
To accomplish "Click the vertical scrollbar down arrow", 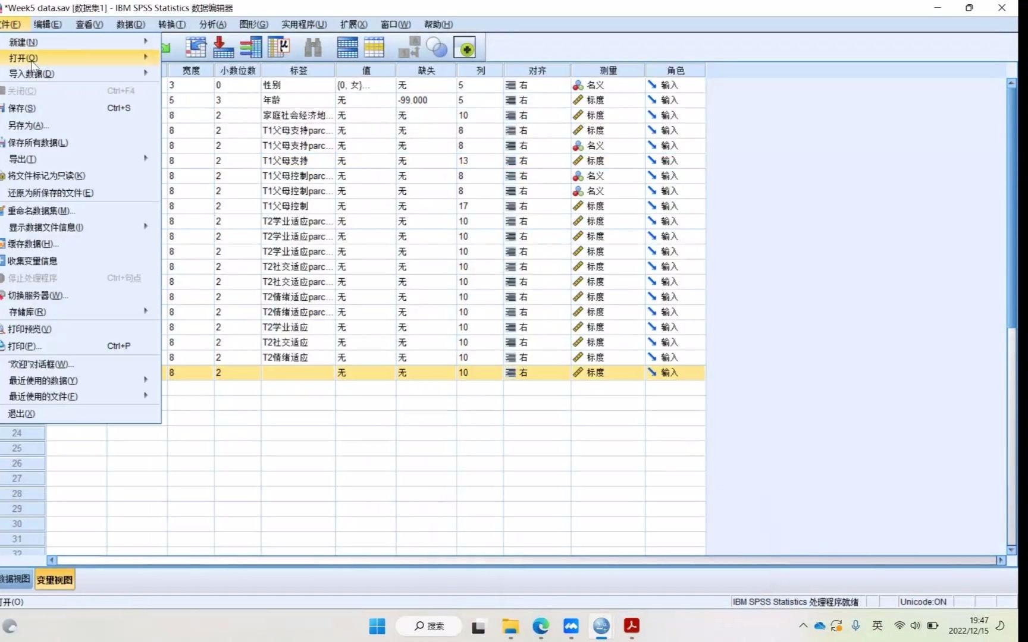I will point(1011,550).
